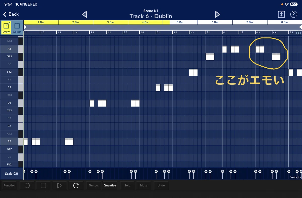
Task: Tap the loop end triangle marker
Action: pyautogui.click(x=300, y=27)
